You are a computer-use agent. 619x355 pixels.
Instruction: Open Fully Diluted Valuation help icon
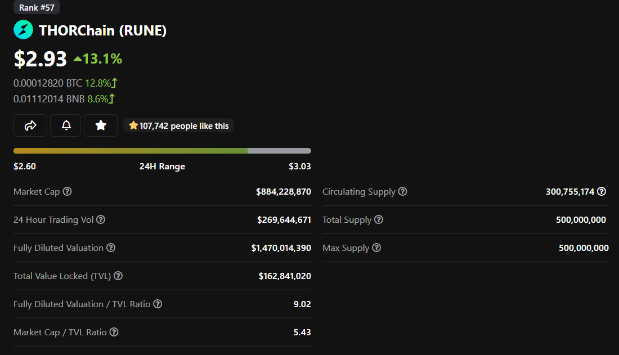[x=111, y=248]
